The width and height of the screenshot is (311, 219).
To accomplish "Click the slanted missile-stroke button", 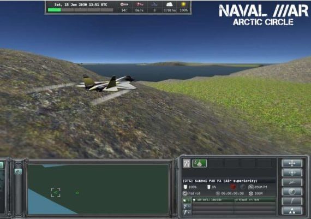I will click(x=292, y=202).
